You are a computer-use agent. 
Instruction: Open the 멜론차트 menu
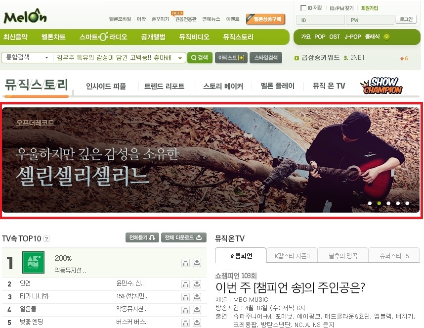click(x=53, y=37)
